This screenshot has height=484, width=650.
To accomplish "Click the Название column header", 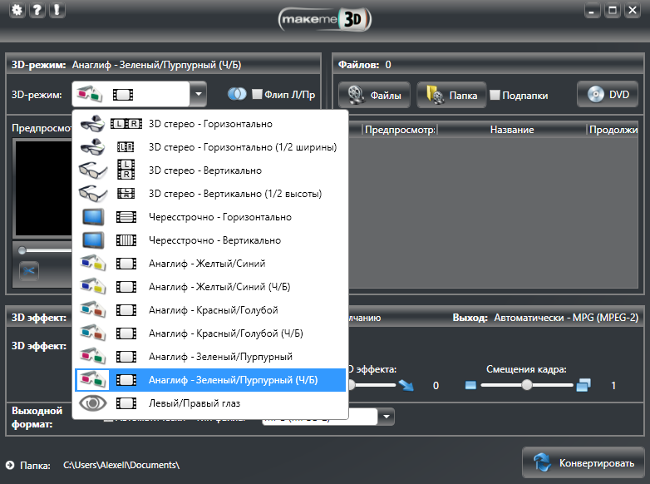I will pos(512,130).
